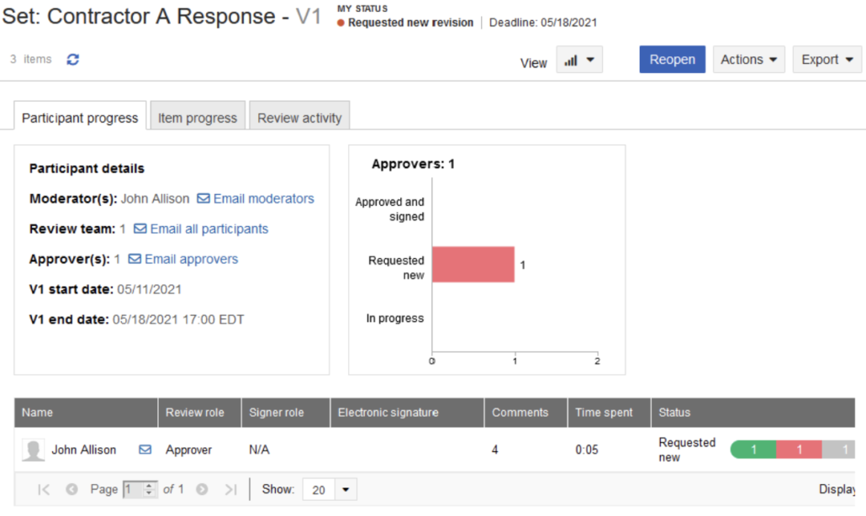Screen dimensions: 866x516
Task: Click the first page navigation icon
Action: [x=43, y=489]
